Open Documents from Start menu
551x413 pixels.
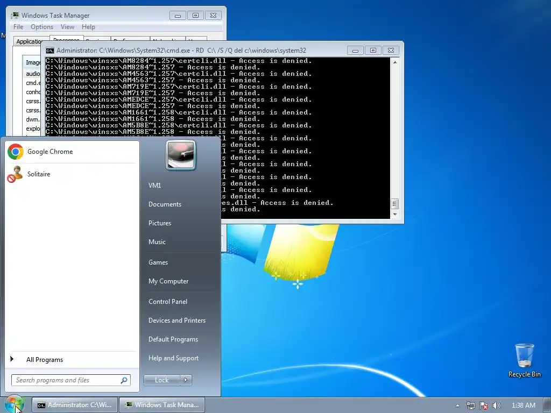[x=165, y=204]
